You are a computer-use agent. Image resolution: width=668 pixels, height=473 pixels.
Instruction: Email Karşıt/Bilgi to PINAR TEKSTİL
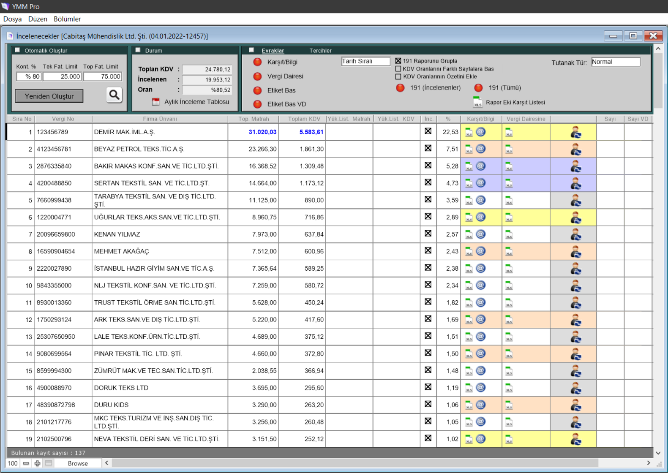[x=481, y=353]
